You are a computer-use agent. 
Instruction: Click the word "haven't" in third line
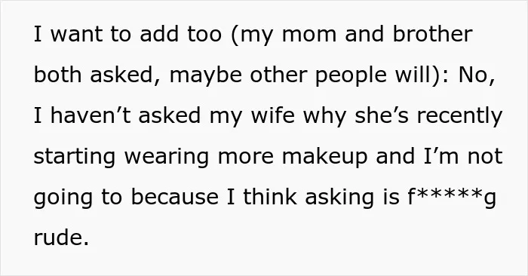coord(91,115)
